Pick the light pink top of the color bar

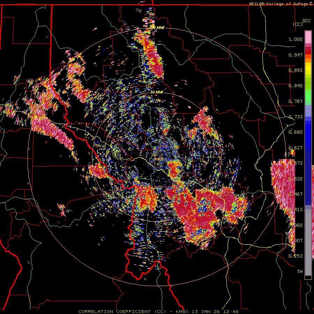308,37
